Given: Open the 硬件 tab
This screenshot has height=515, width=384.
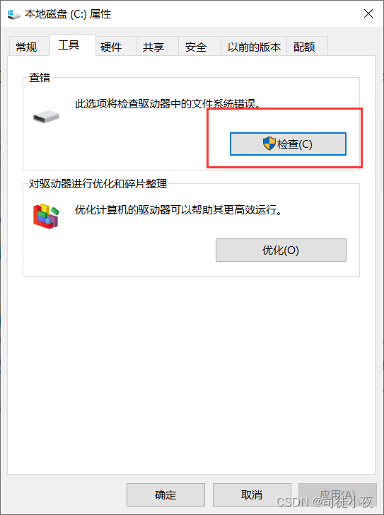Looking at the screenshot, I should coord(111,47).
